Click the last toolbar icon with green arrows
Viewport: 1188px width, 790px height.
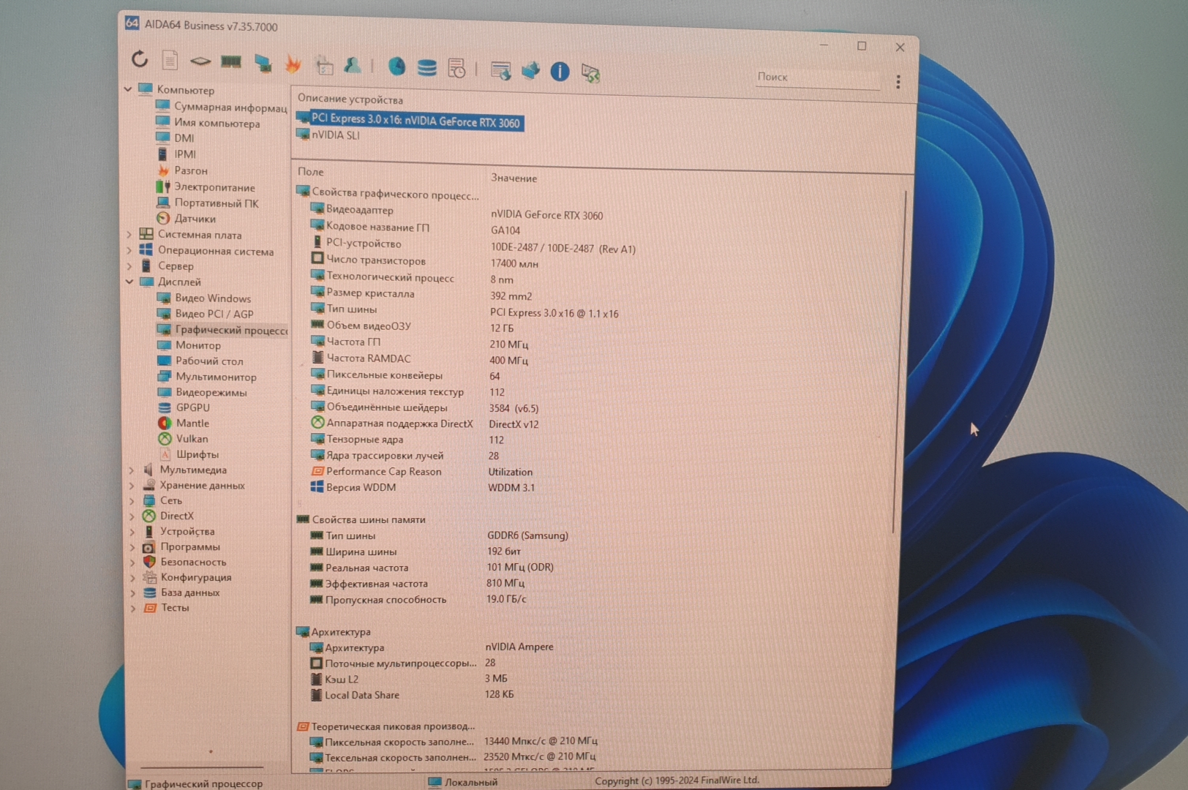(590, 72)
